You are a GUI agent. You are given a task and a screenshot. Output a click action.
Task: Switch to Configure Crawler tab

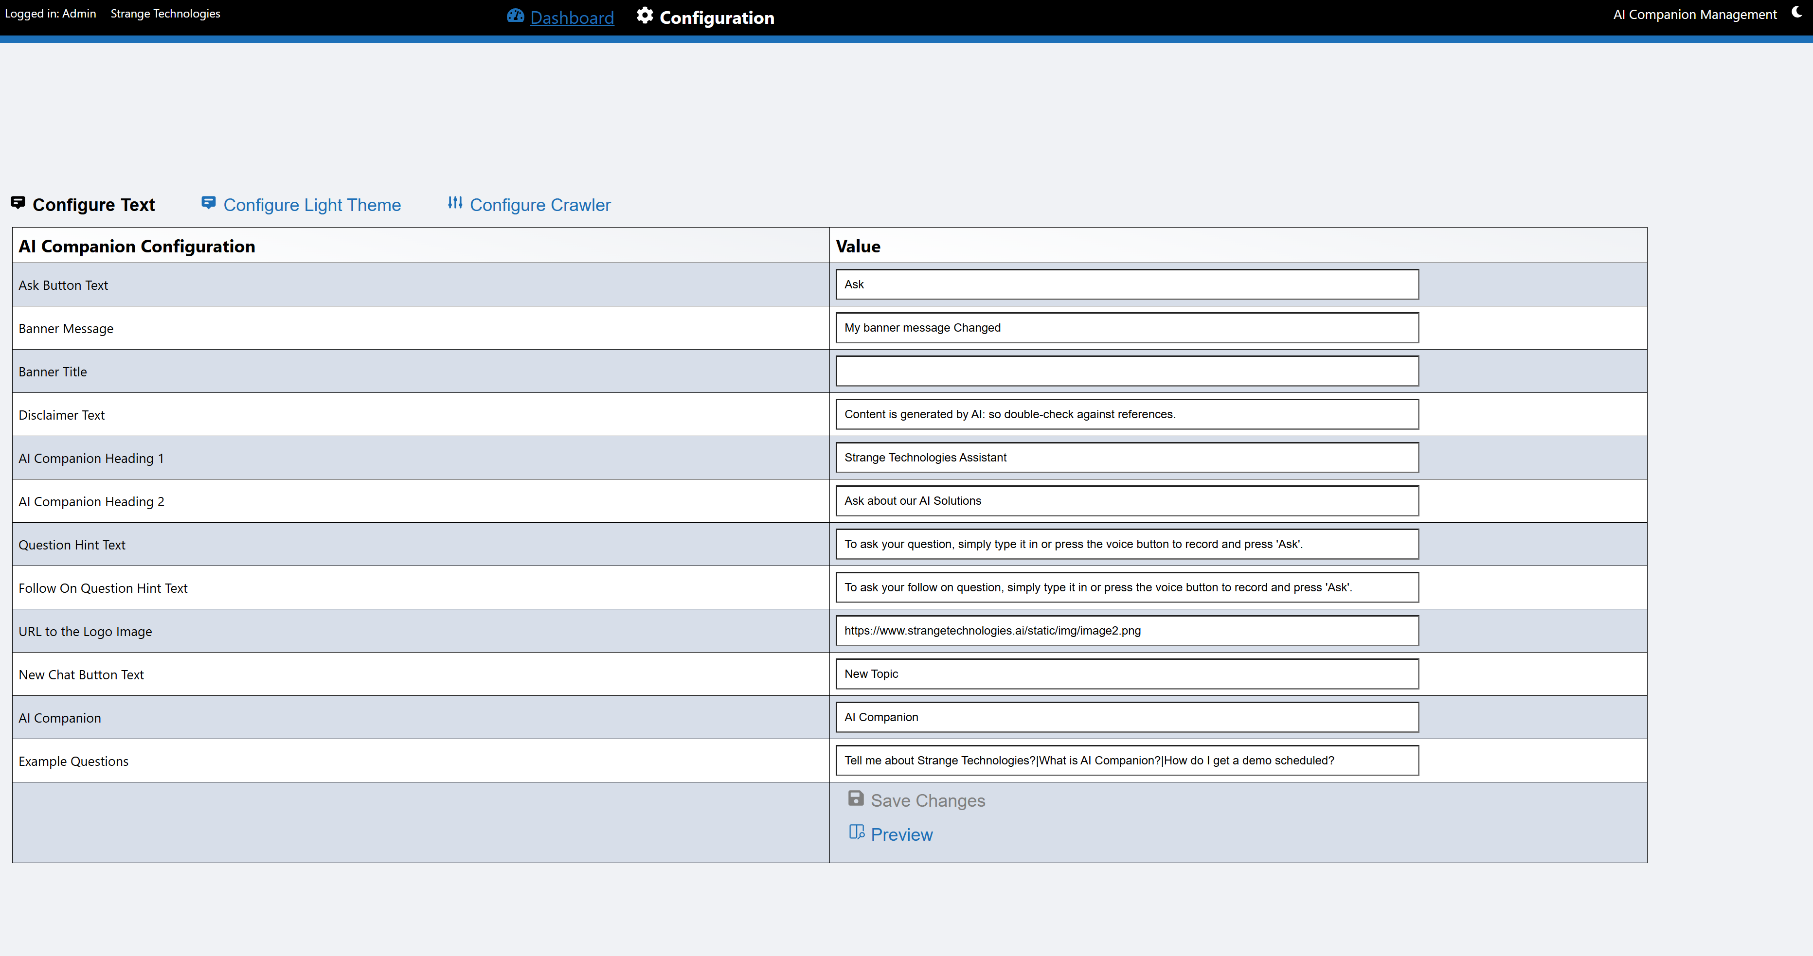(540, 205)
